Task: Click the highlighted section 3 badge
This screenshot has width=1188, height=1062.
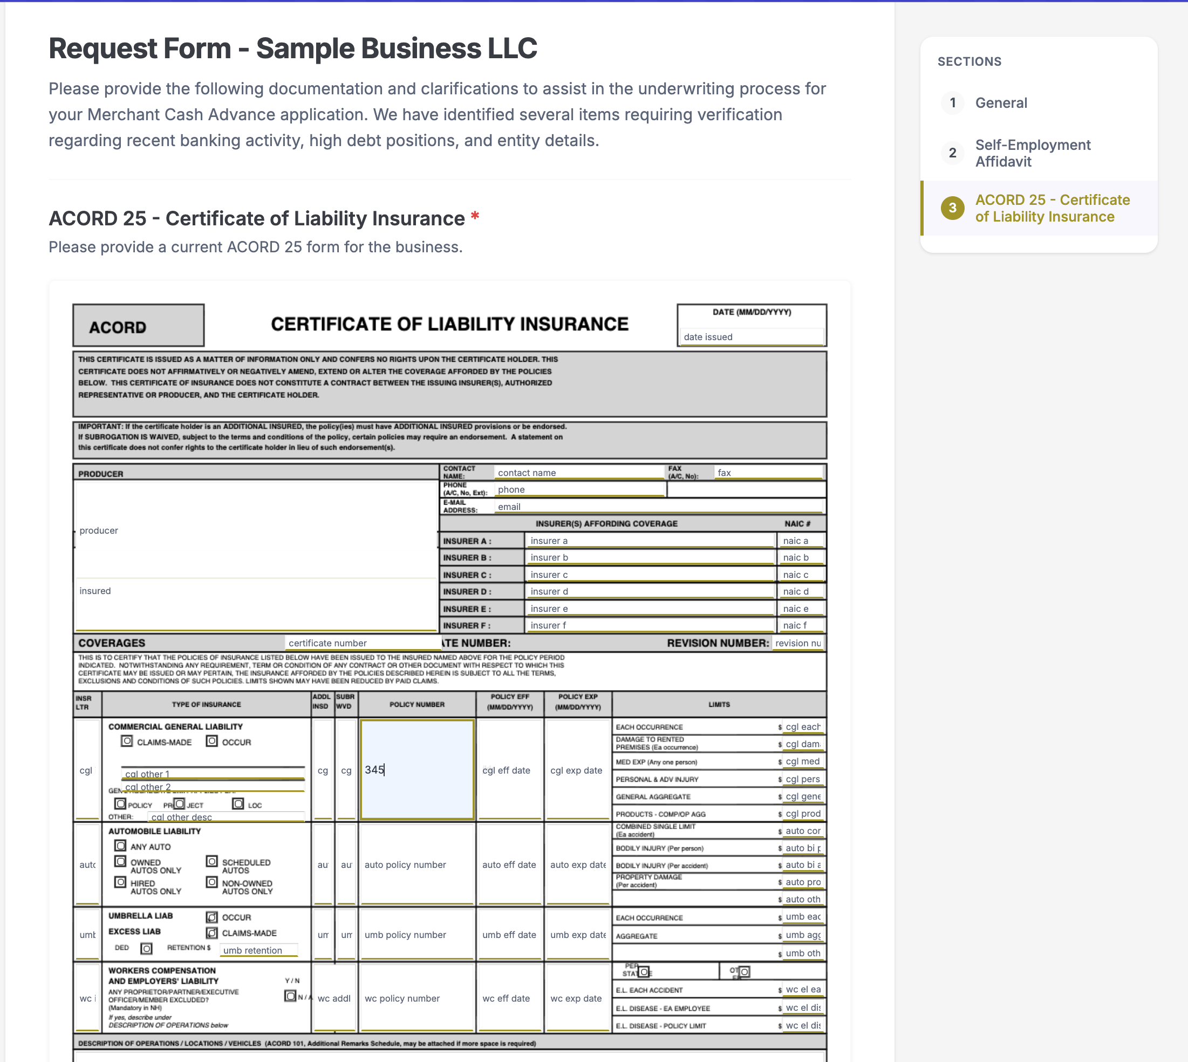Action: tap(952, 208)
